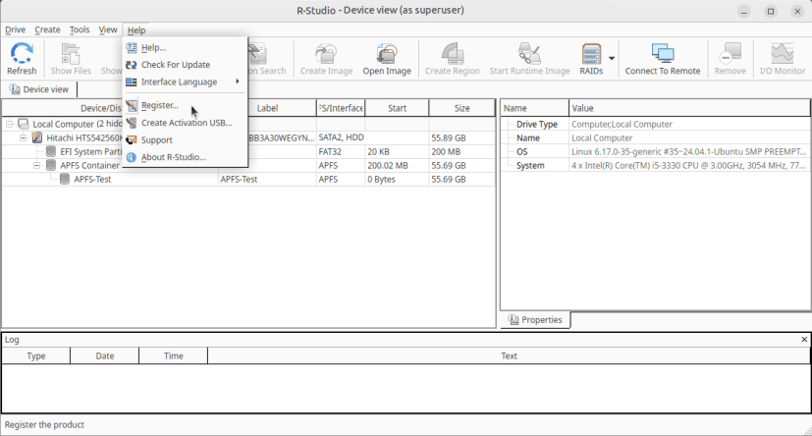
Task: Click the Log Date column header
Action: tap(105, 355)
